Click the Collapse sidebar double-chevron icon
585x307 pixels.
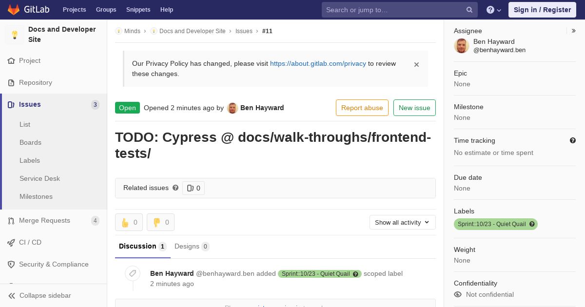[x=11, y=296]
